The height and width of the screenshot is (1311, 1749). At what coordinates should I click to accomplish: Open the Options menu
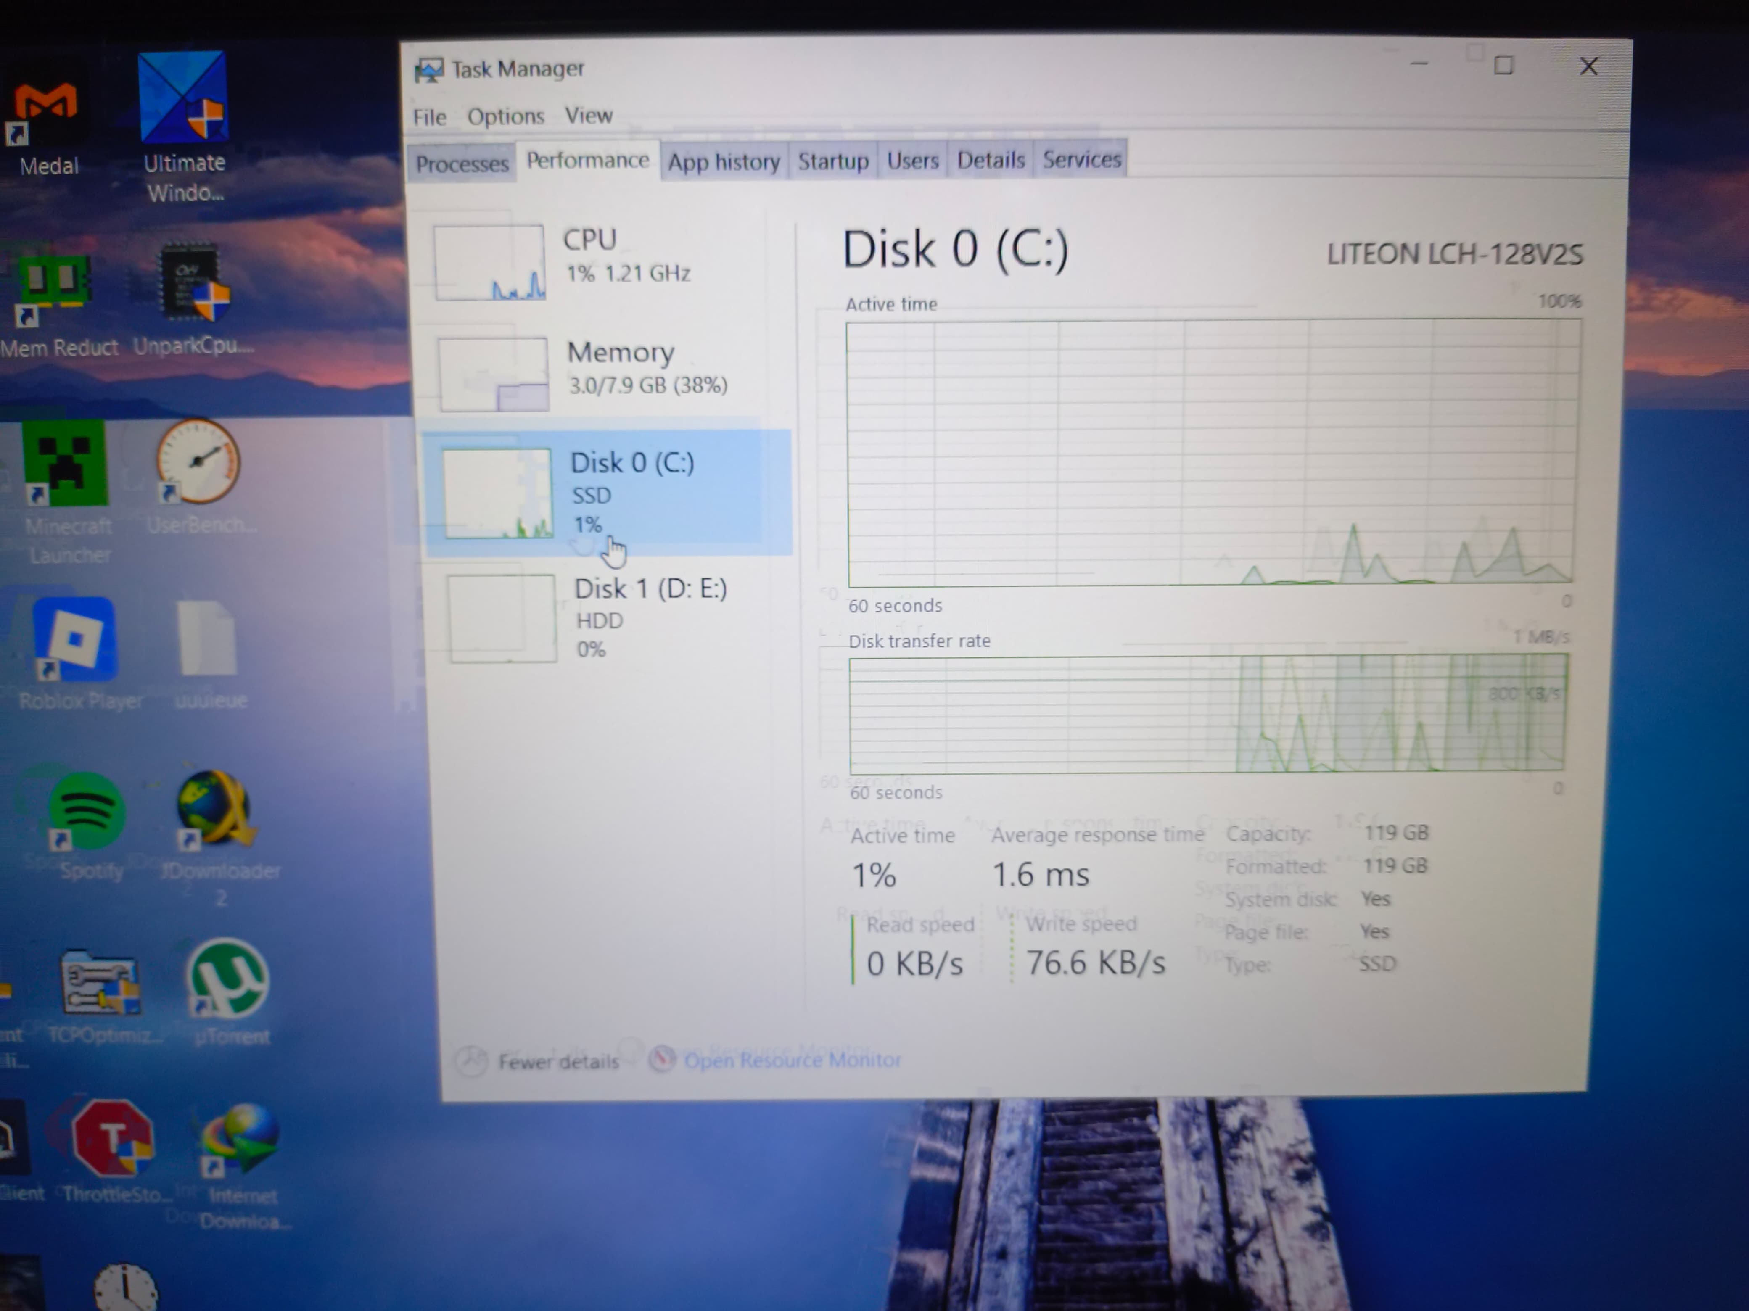[x=505, y=117]
